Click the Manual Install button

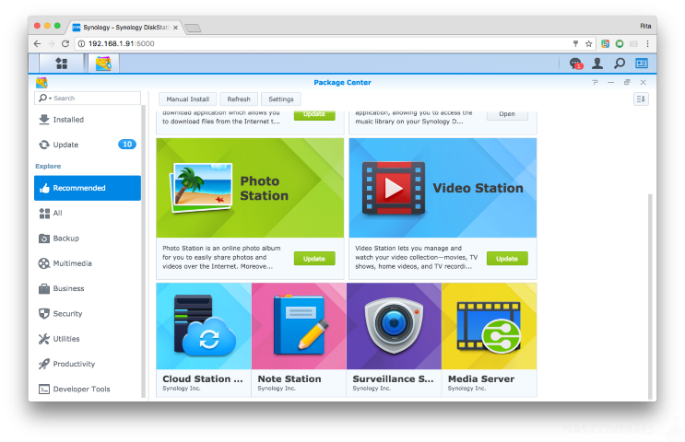pyautogui.click(x=188, y=99)
